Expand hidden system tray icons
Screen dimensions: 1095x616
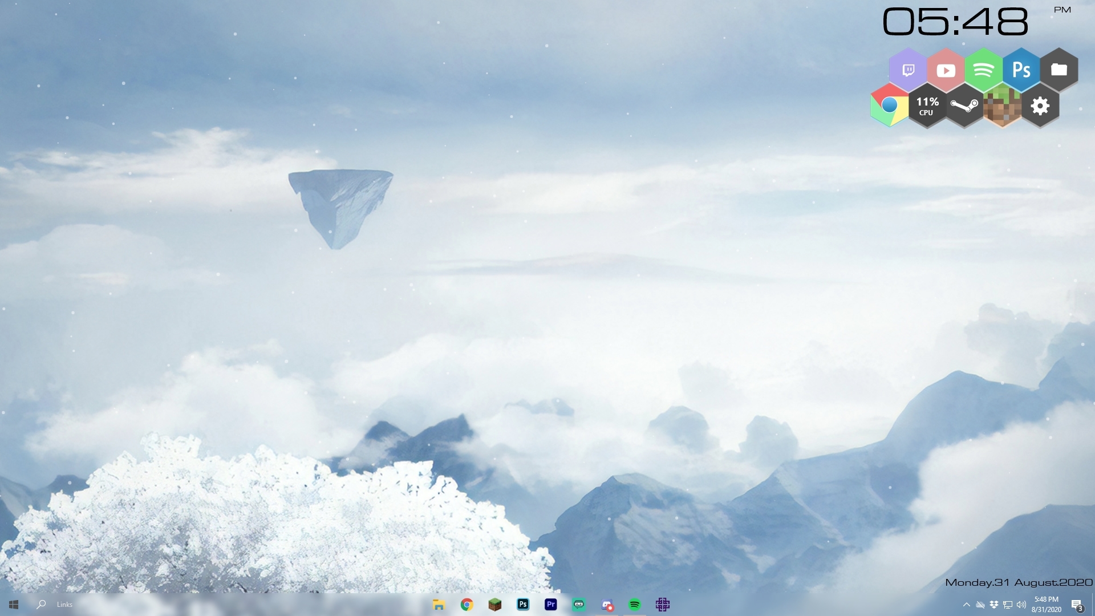pyautogui.click(x=966, y=605)
